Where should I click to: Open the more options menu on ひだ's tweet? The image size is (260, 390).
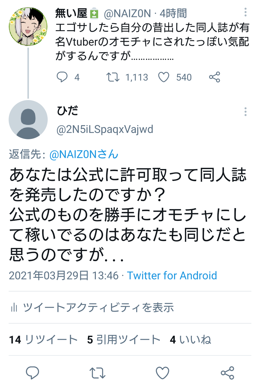click(x=245, y=113)
